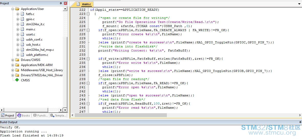Select the stm32l4xx_hal_msp.c file icon

(22, 50)
